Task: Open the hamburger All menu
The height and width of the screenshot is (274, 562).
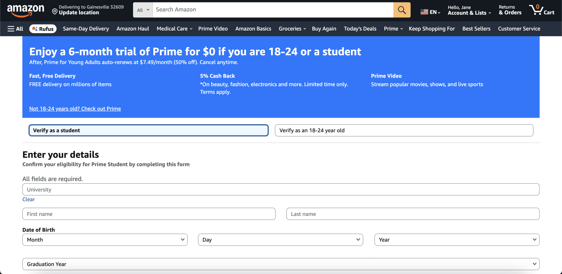Action: (x=15, y=29)
